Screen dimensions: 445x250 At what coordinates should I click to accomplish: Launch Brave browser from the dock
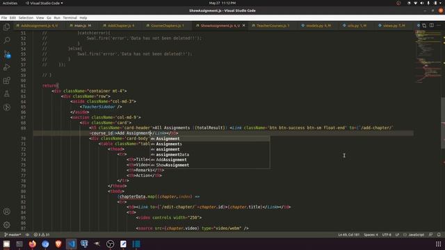[58, 244]
